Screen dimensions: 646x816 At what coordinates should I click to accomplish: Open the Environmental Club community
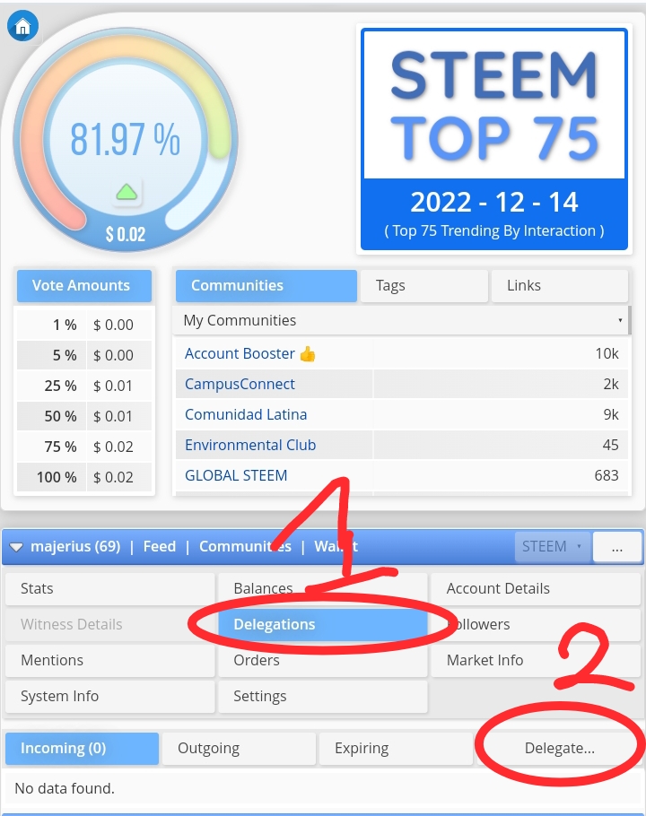(x=250, y=445)
